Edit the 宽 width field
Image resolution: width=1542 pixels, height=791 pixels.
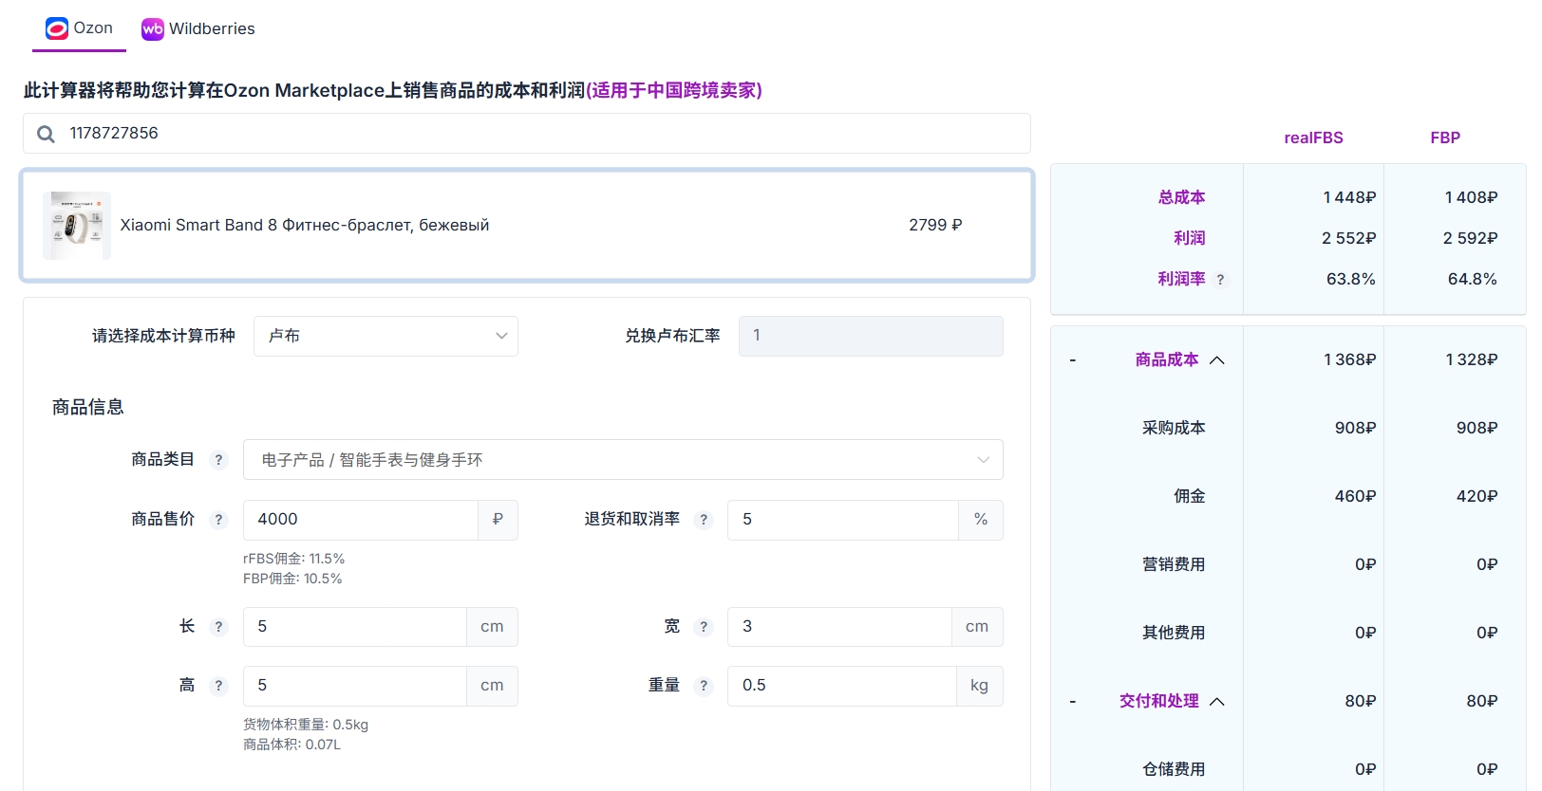point(839,627)
